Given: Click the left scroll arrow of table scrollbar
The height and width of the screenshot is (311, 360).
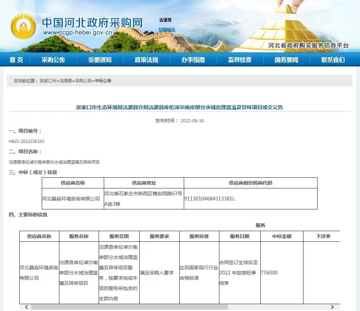Looking at the screenshot, I should [27, 307].
